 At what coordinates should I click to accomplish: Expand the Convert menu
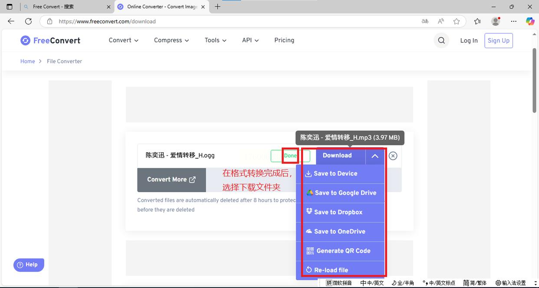pos(124,40)
